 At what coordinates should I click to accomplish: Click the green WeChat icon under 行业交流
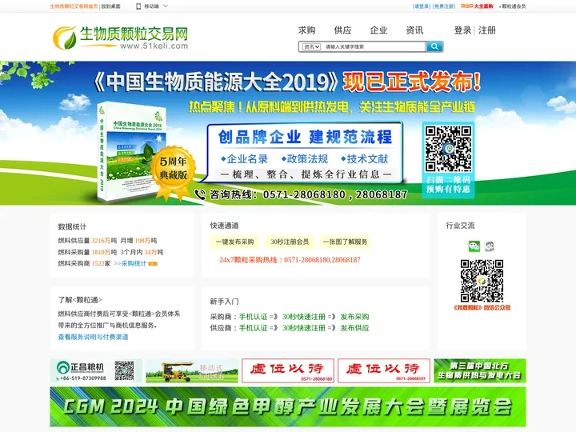pos(474,246)
